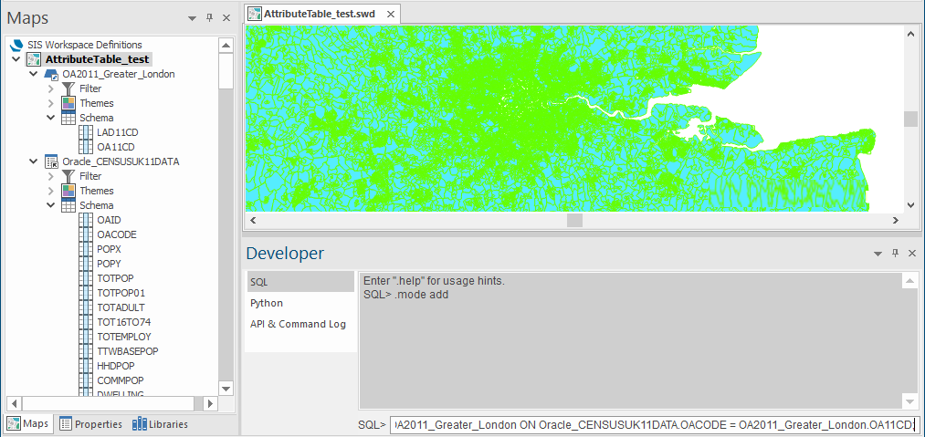Switch to the Libraries tab
The height and width of the screenshot is (437, 925).
coord(160,424)
